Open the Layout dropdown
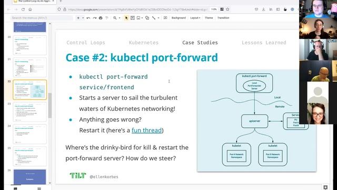Viewport: 337px width, 190px height. 195,18
